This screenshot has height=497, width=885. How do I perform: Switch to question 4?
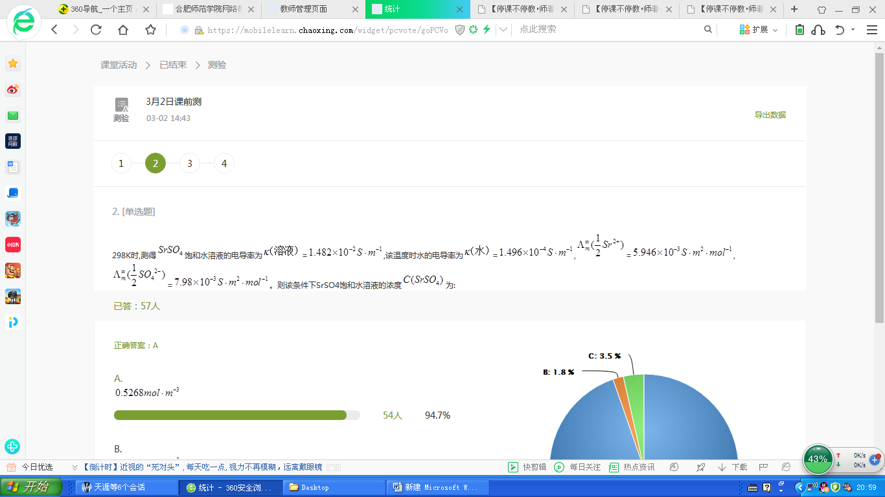(x=224, y=164)
